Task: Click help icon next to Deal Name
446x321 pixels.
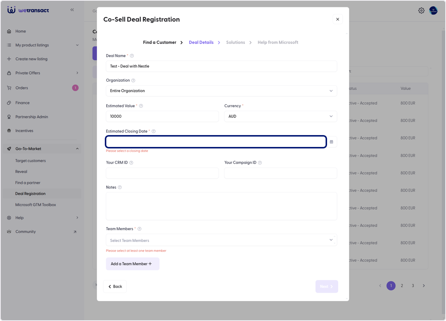Action: click(x=132, y=56)
